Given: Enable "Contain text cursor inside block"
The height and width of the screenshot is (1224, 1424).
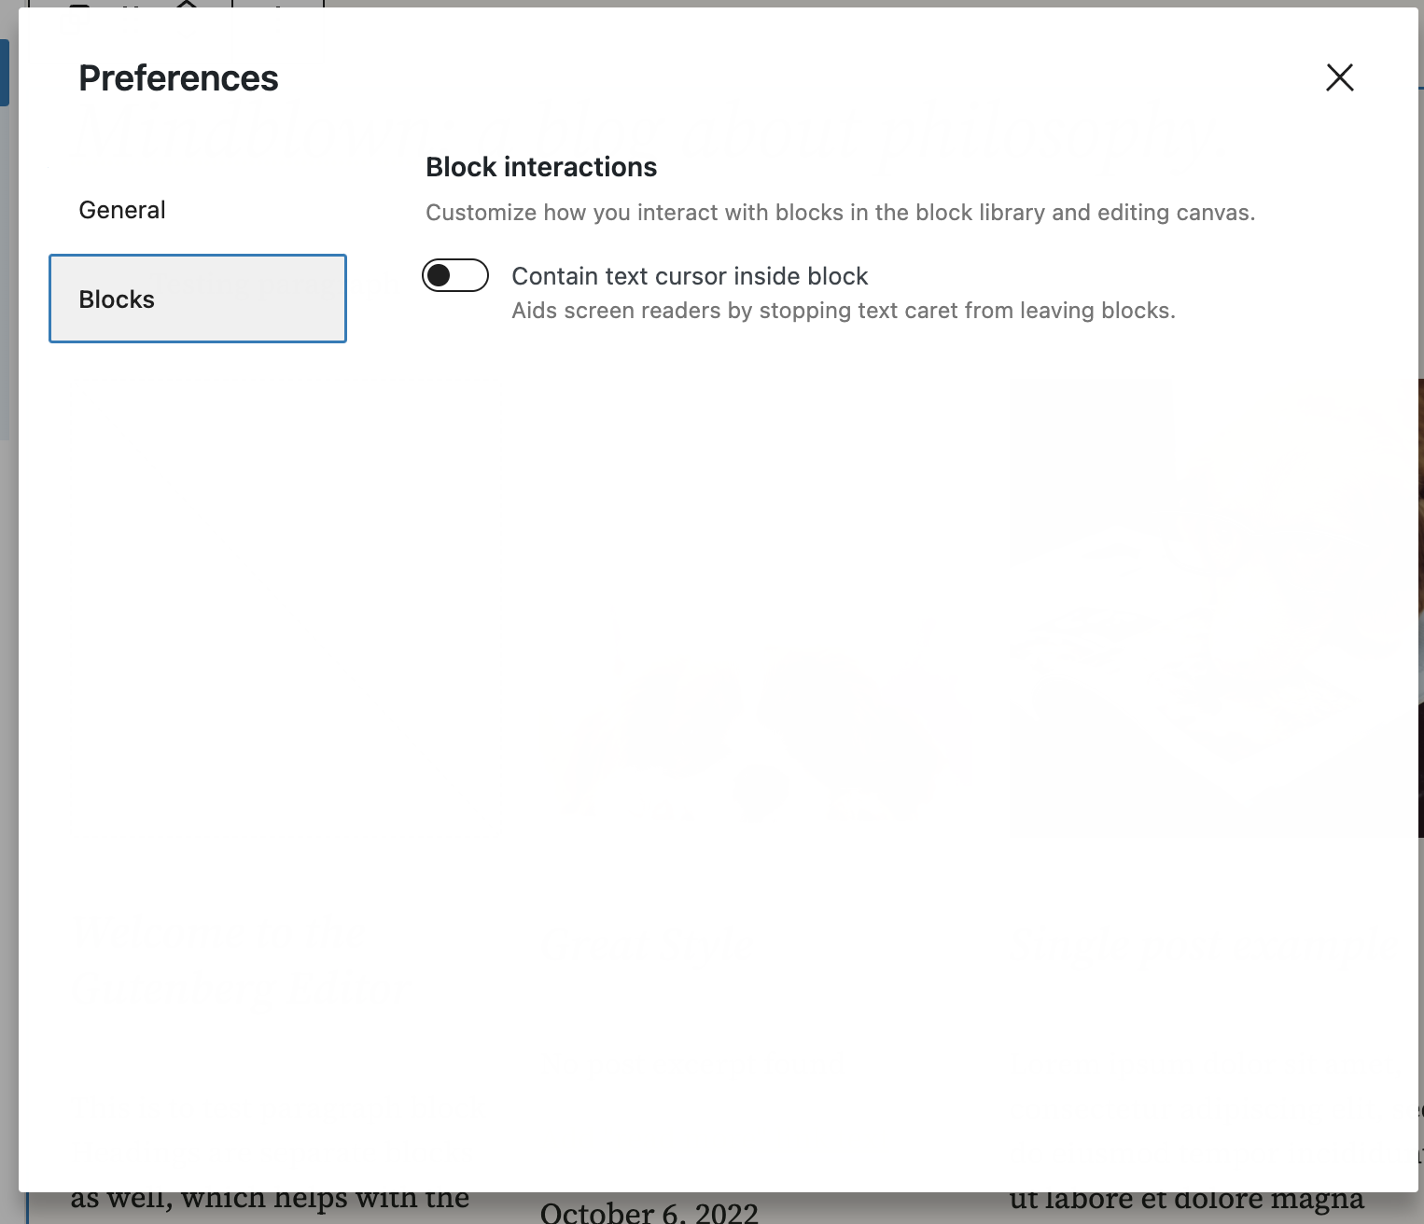Looking at the screenshot, I should coord(455,275).
